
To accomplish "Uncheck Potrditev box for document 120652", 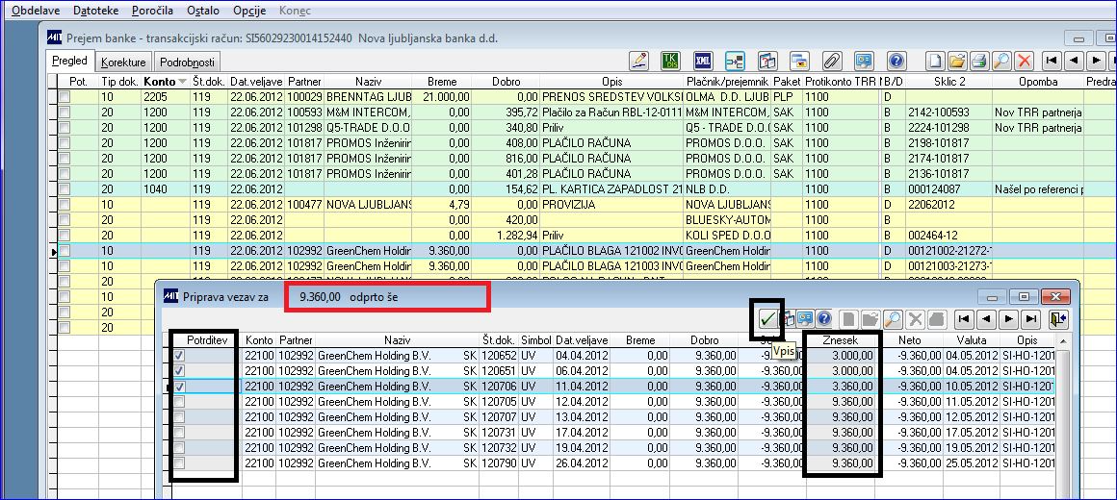I will tap(180, 356).
